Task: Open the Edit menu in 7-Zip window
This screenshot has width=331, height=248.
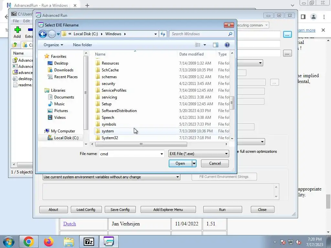Action: pos(27,21)
